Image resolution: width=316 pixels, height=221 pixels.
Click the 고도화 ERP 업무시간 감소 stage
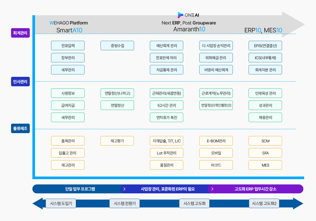(255, 189)
